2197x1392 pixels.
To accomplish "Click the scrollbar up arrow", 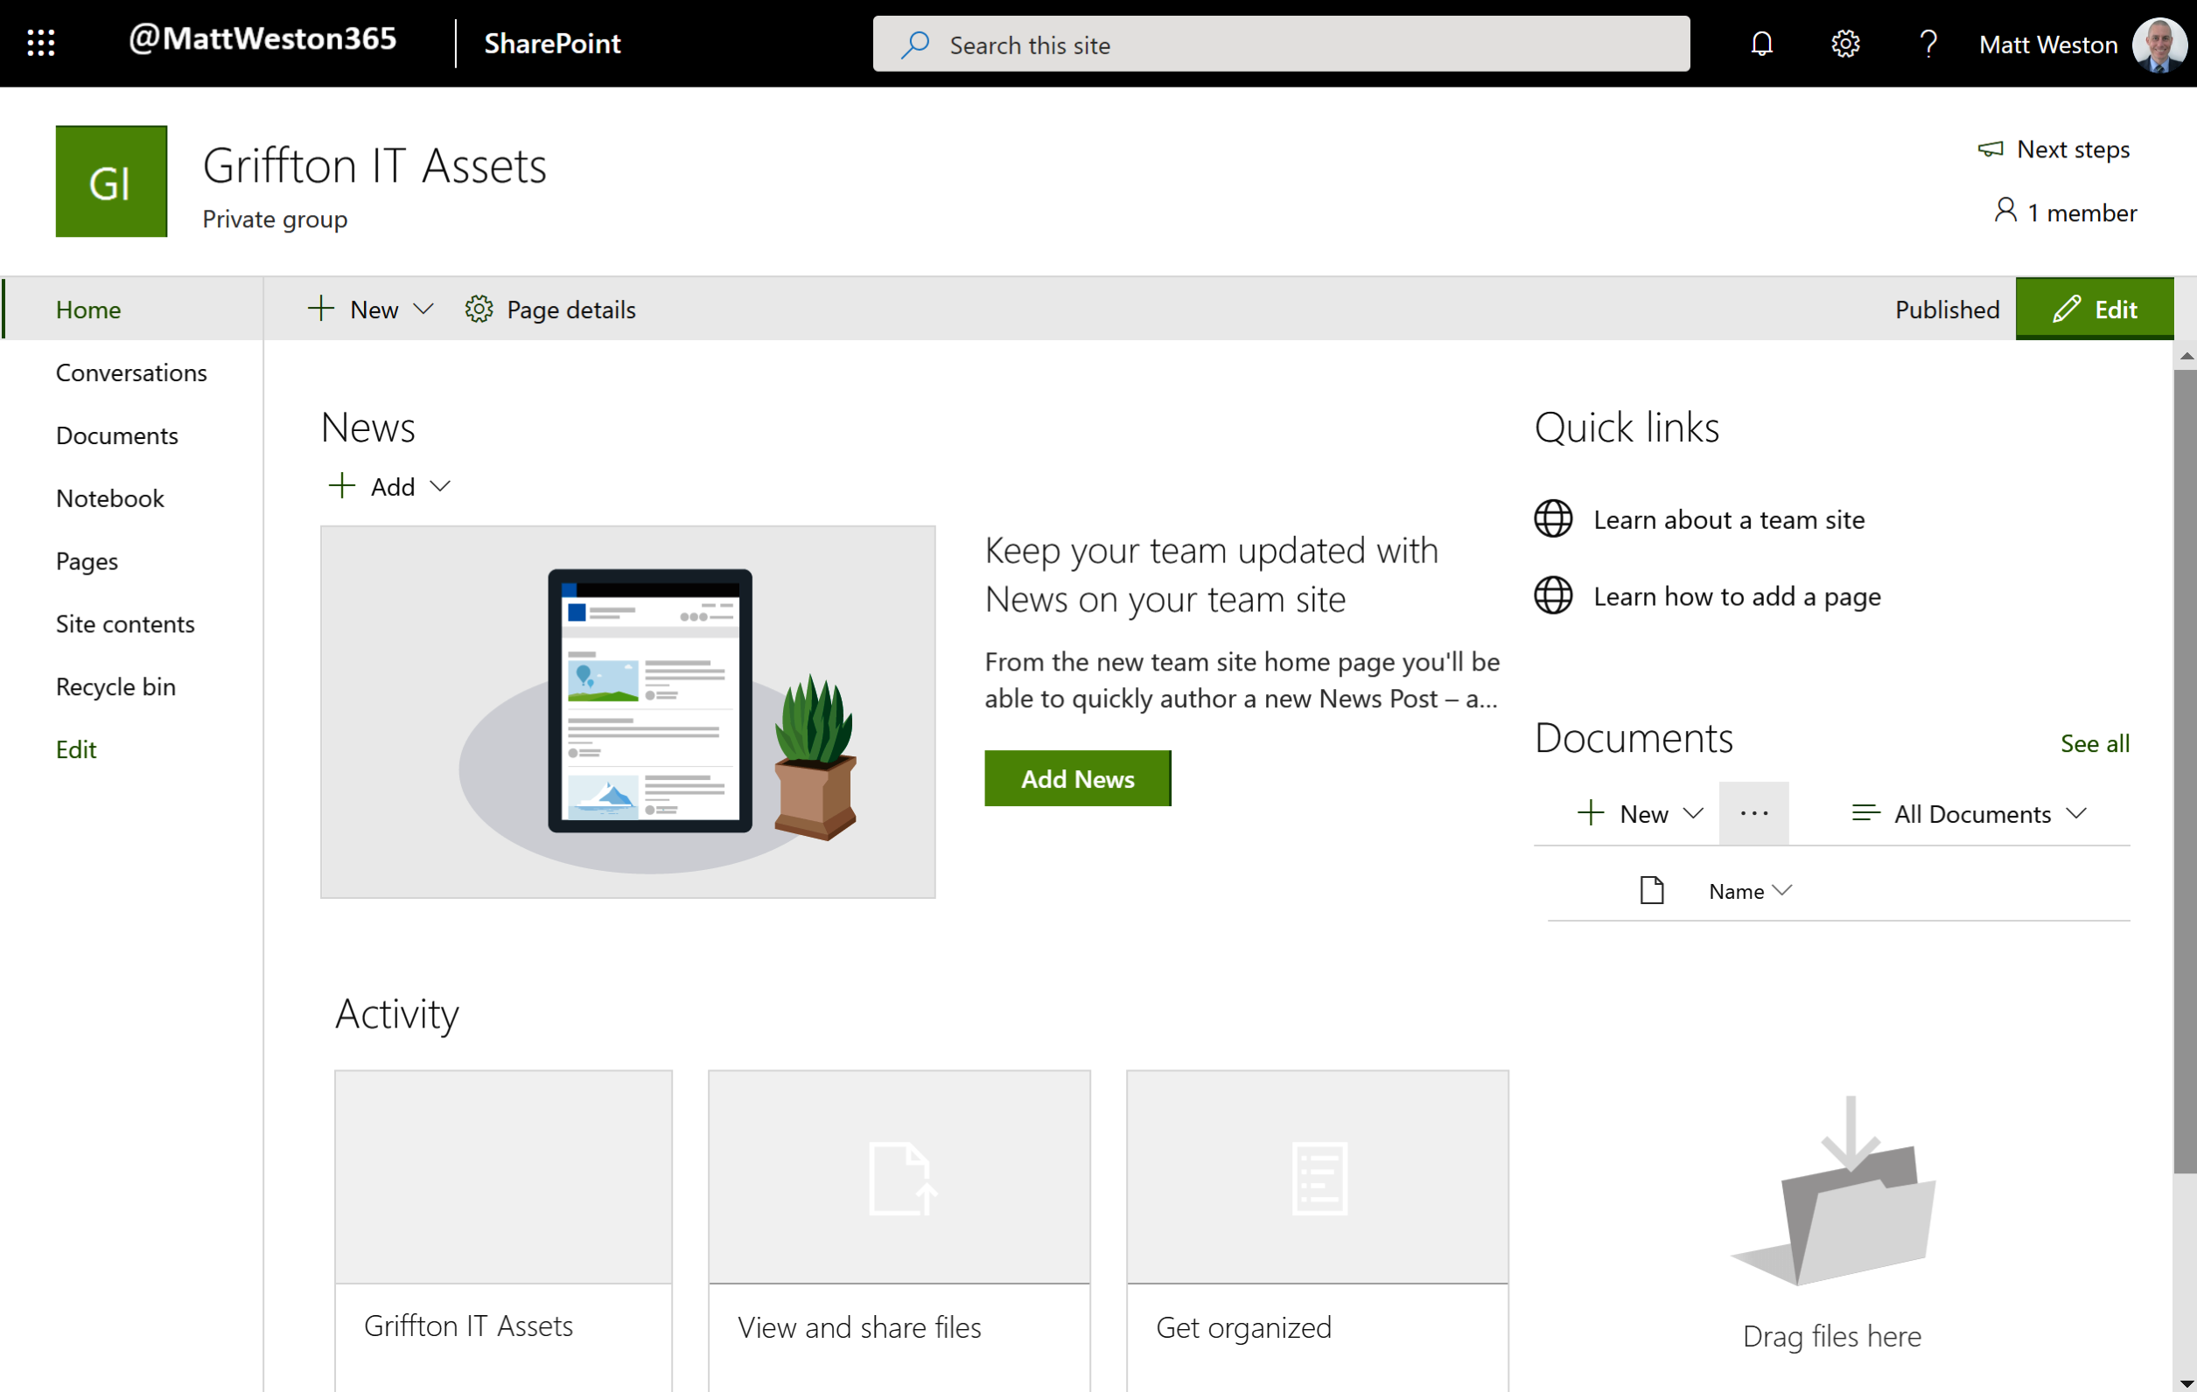I will click(2185, 356).
